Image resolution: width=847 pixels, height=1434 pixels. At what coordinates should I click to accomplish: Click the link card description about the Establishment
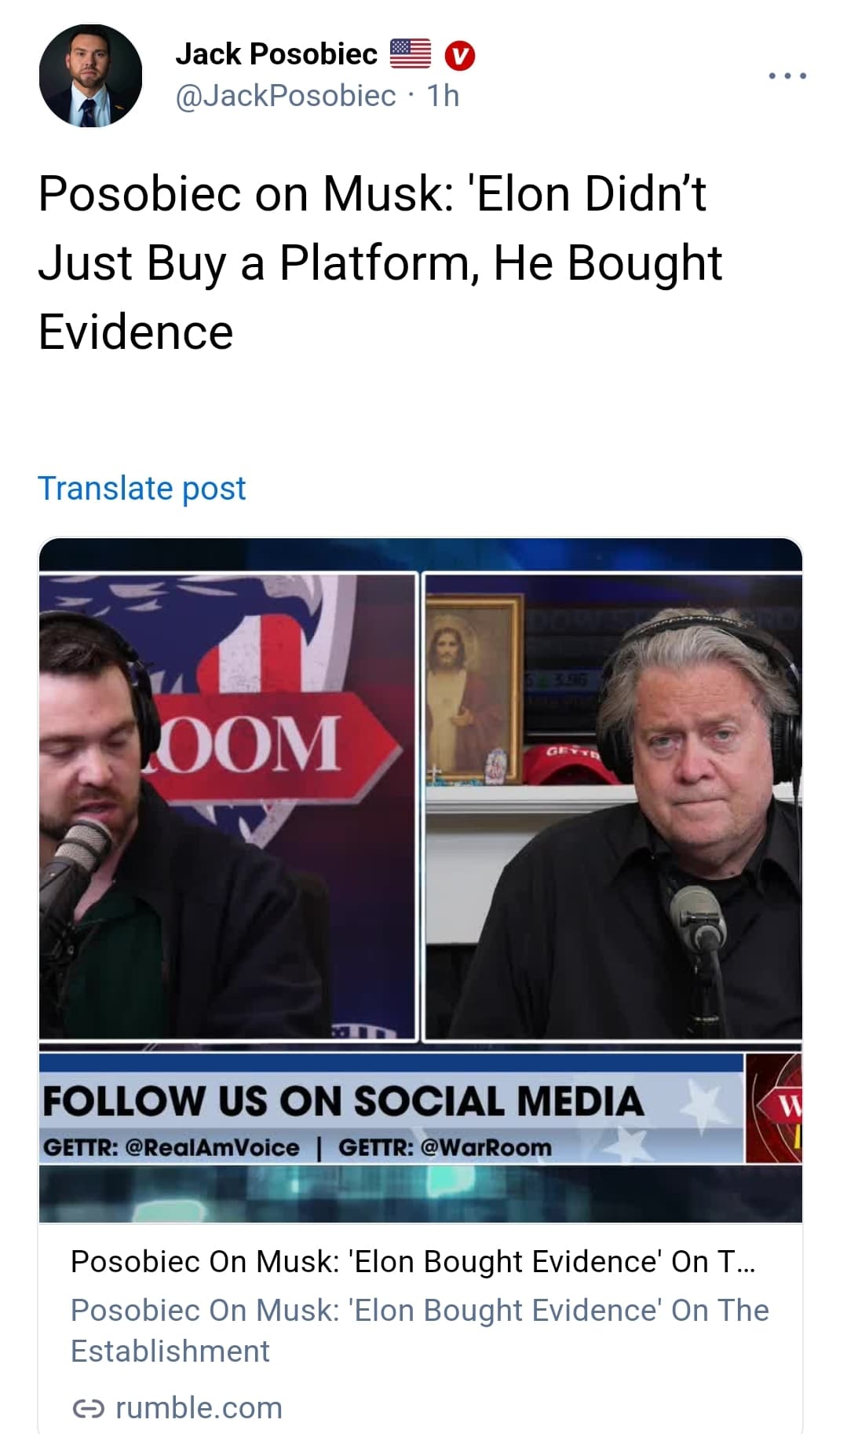tap(420, 1330)
